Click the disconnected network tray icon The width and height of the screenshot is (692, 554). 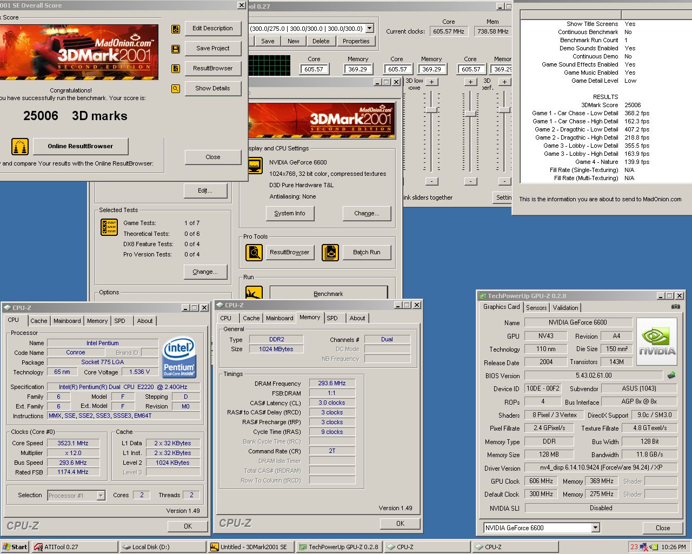click(644, 547)
